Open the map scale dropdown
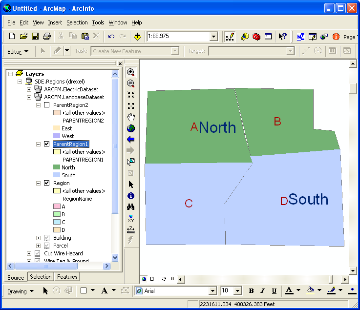 [x=213, y=37]
